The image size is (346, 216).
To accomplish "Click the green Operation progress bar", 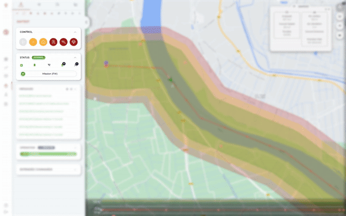I will (x=48, y=154).
